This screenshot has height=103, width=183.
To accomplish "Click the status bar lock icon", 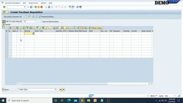I will [179, 96].
